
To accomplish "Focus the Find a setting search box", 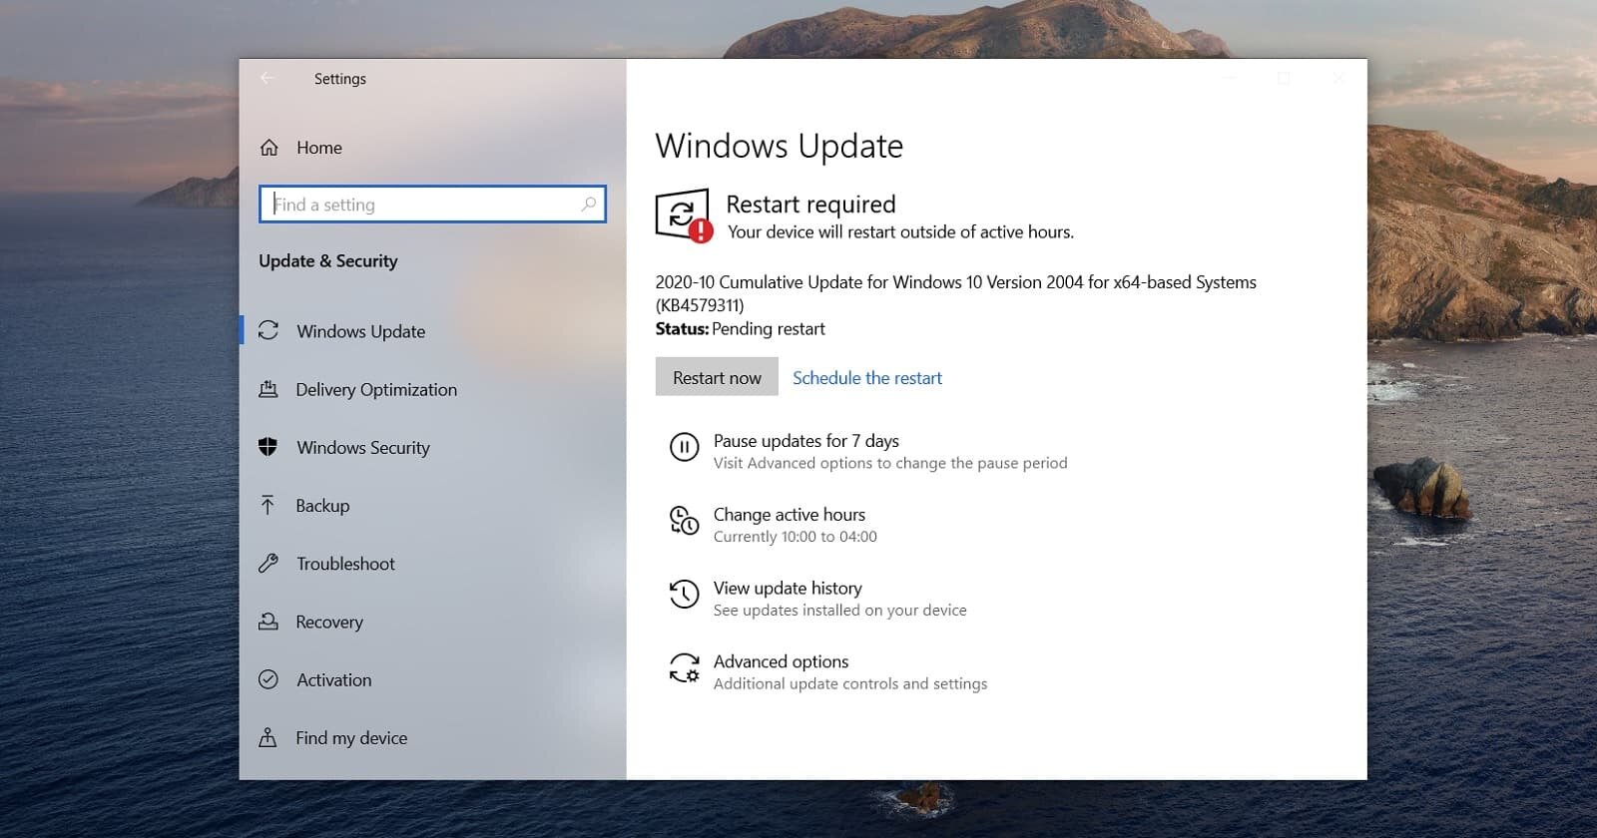I will [424, 205].
